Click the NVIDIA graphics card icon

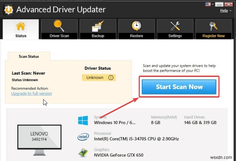pyautogui.click(x=83, y=153)
